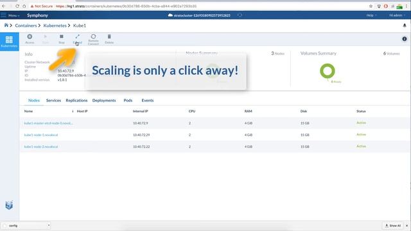
Task: Sort the table by CPU column
Action: 192,111
